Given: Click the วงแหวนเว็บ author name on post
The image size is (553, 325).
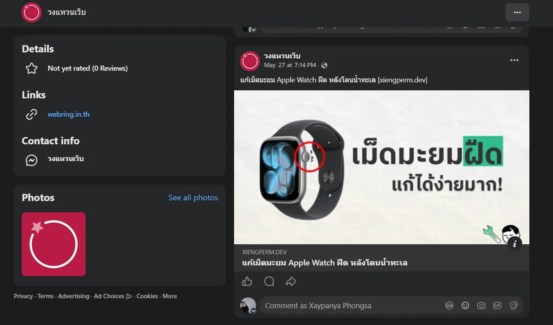Looking at the screenshot, I should pos(282,56).
